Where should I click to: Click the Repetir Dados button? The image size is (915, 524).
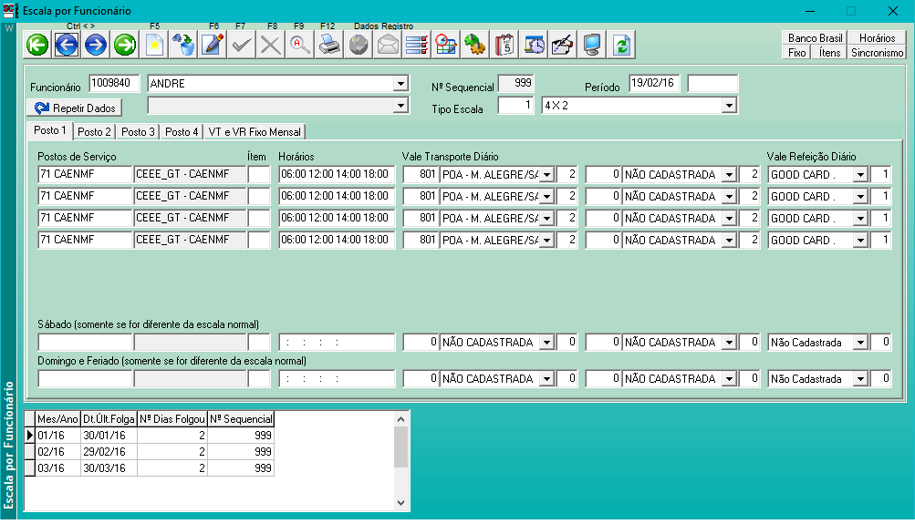[x=76, y=108]
